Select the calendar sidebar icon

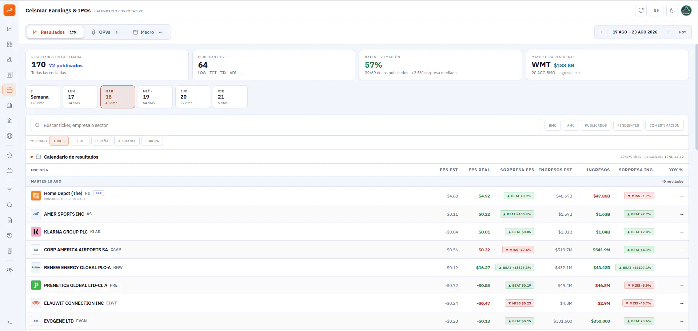[10, 90]
